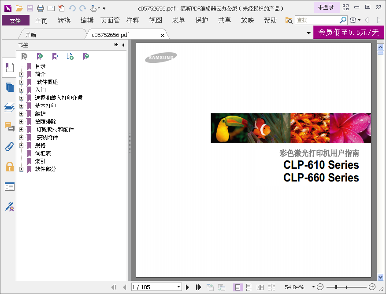Open the settings gear next to search
The image size is (386, 294).
pyautogui.click(x=353, y=20)
